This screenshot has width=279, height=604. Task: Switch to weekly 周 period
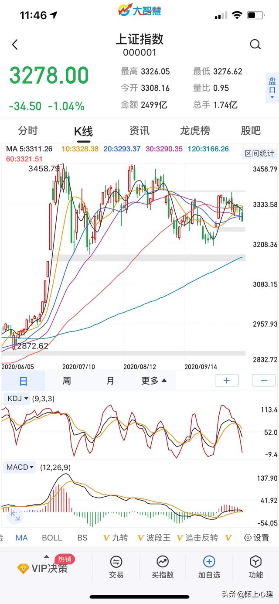coord(67,381)
